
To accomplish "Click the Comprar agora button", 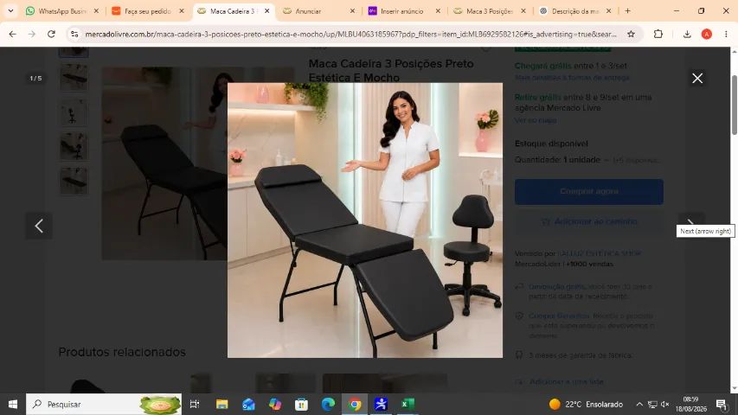I will [x=589, y=191].
